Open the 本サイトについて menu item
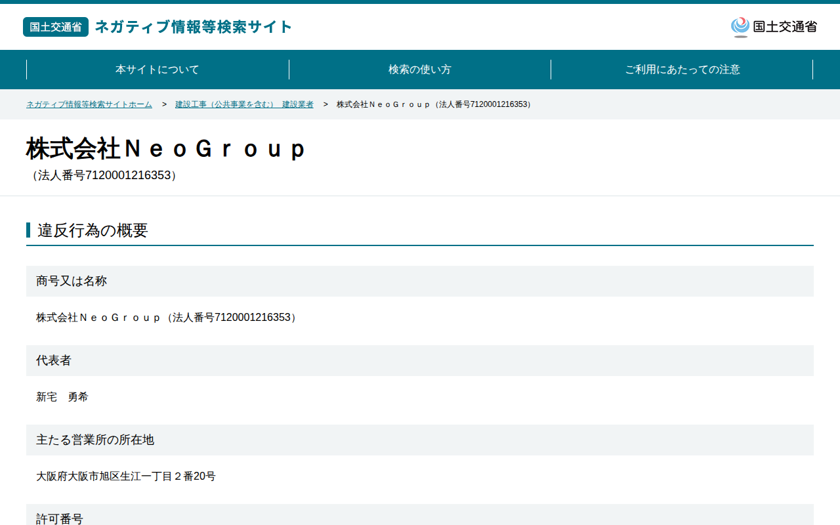The image size is (840, 525). point(157,70)
